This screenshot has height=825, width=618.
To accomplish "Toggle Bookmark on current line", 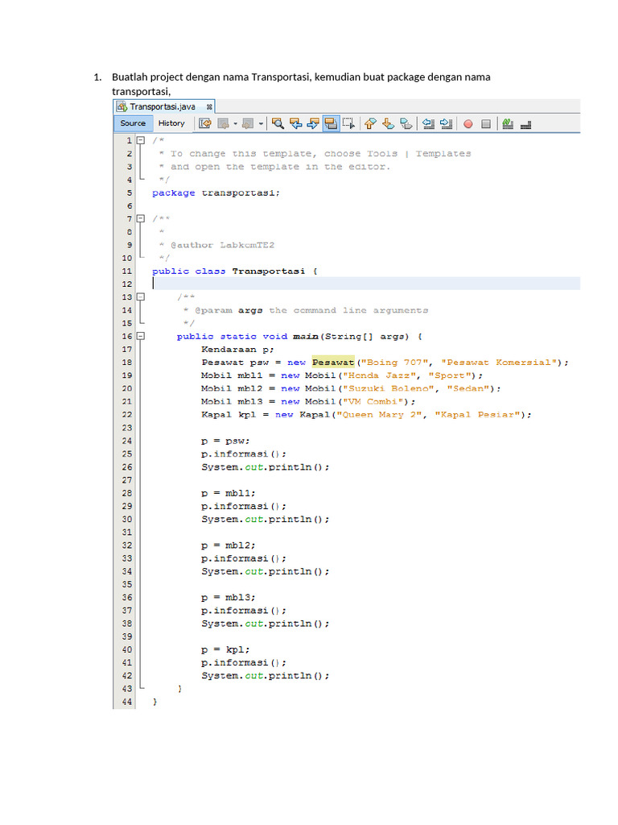I will [x=406, y=123].
